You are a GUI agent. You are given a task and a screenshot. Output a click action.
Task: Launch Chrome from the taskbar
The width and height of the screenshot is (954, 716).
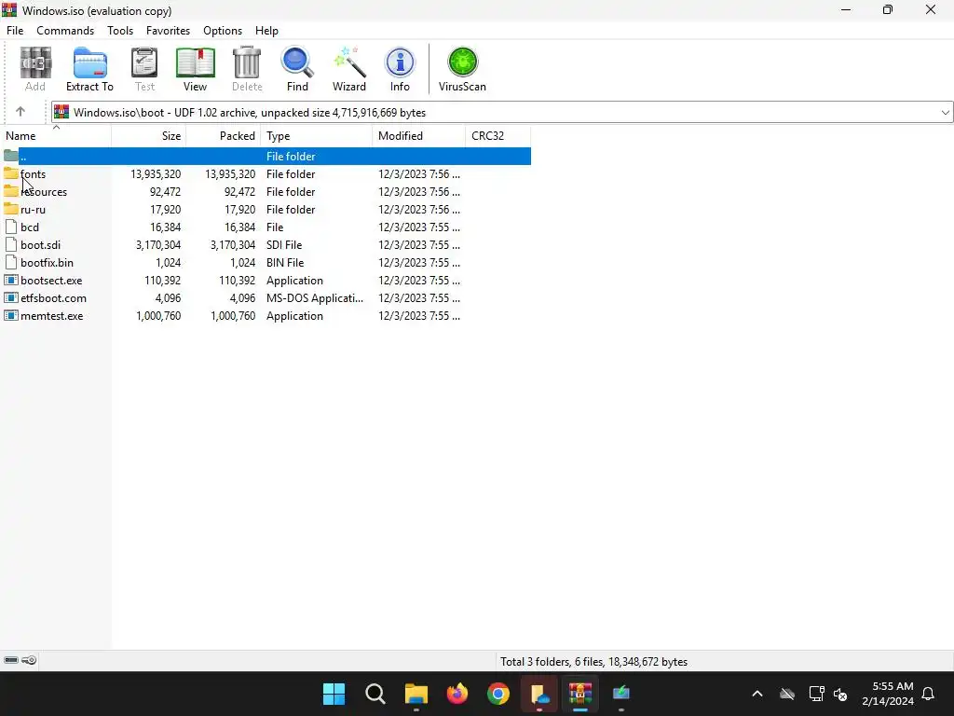(x=498, y=694)
